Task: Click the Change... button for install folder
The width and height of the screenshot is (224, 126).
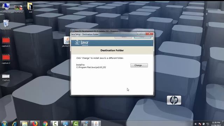Action: (x=139, y=65)
